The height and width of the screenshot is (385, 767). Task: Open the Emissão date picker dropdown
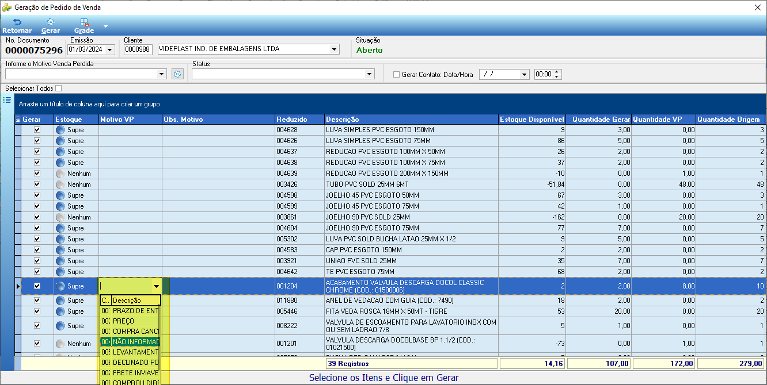[x=111, y=50]
